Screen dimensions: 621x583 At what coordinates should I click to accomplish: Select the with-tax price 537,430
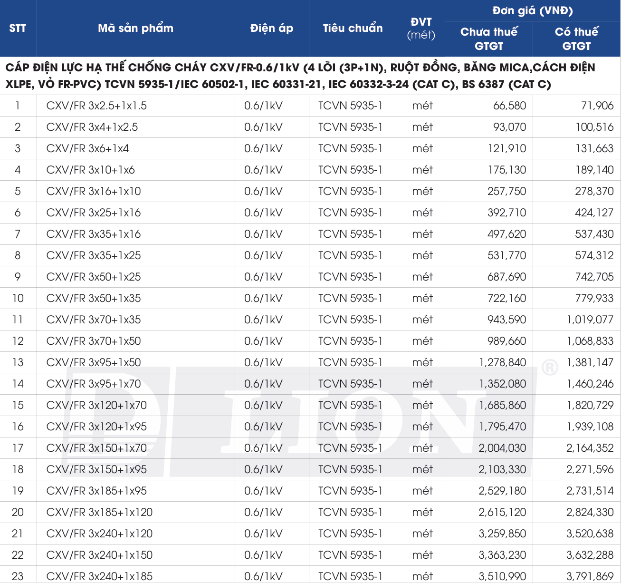pyautogui.click(x=594, y=234)
